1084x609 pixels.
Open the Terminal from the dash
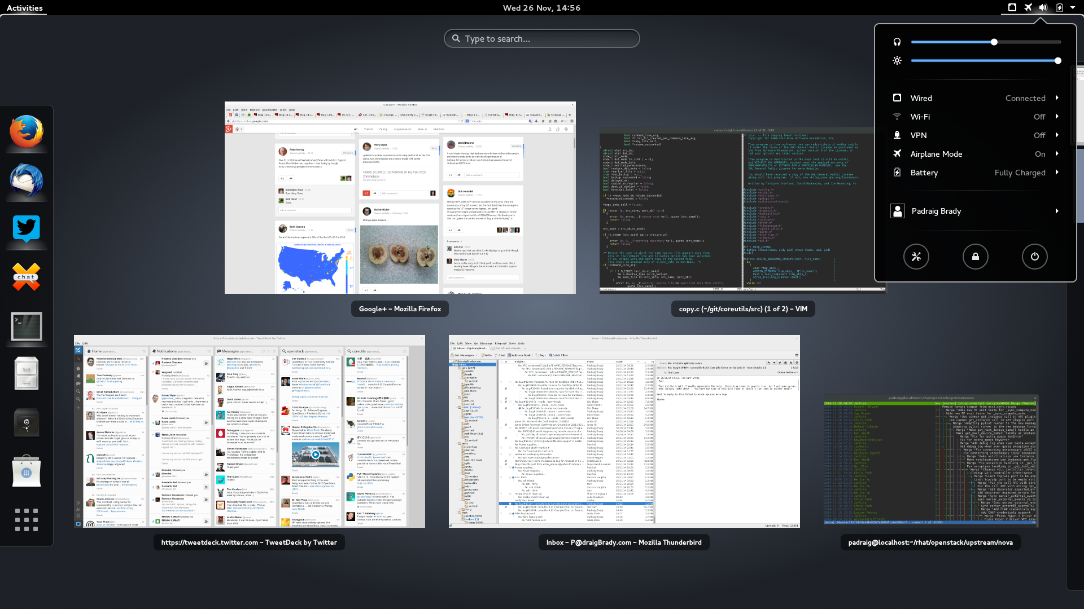(27, 326)
